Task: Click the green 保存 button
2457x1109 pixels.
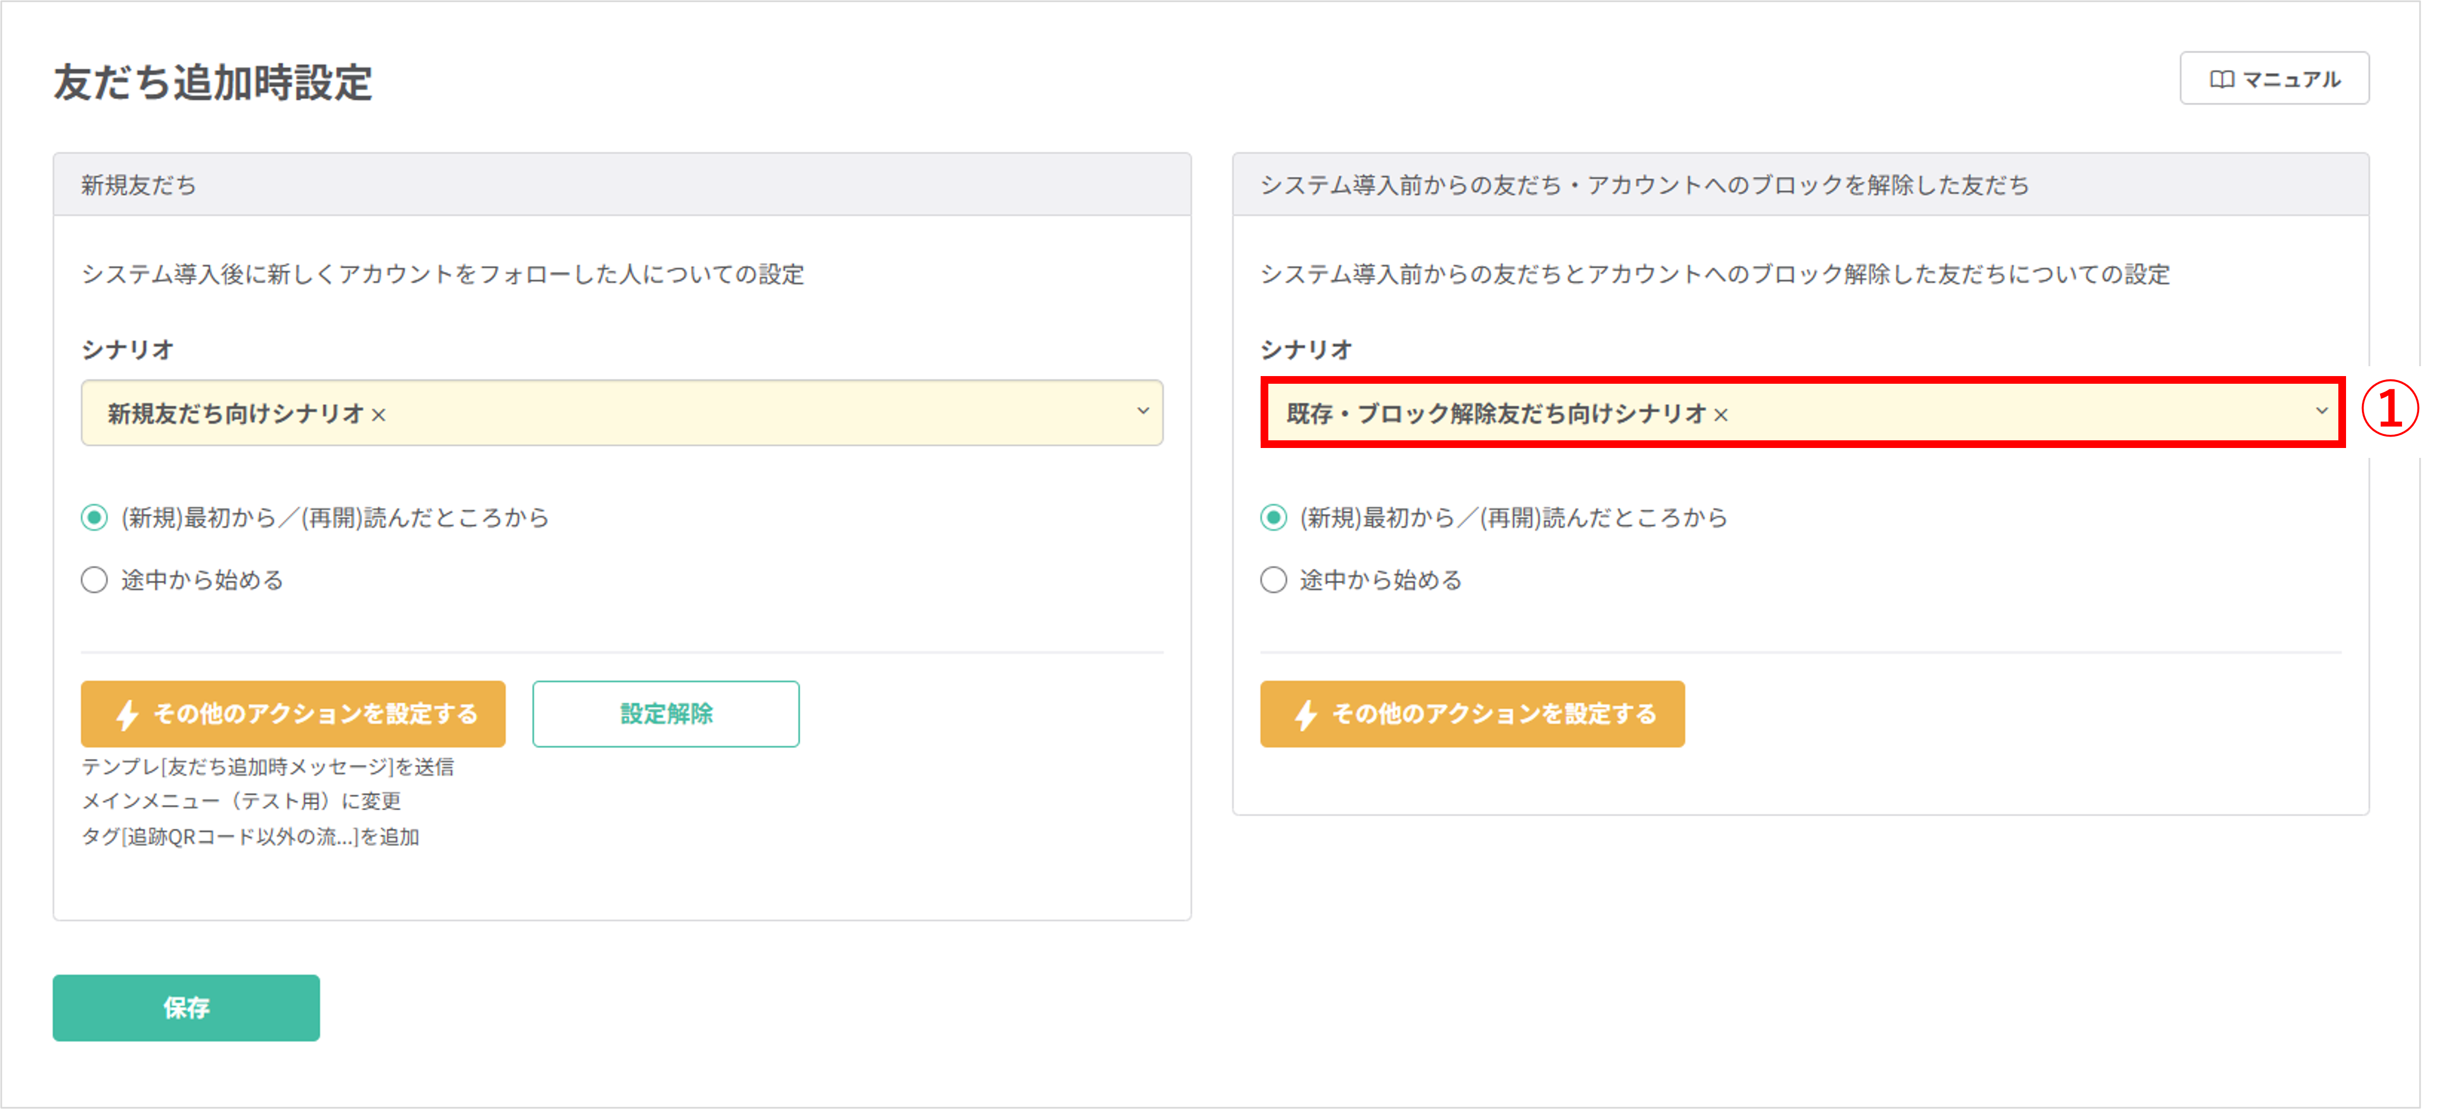Action: click(186, 1007)
